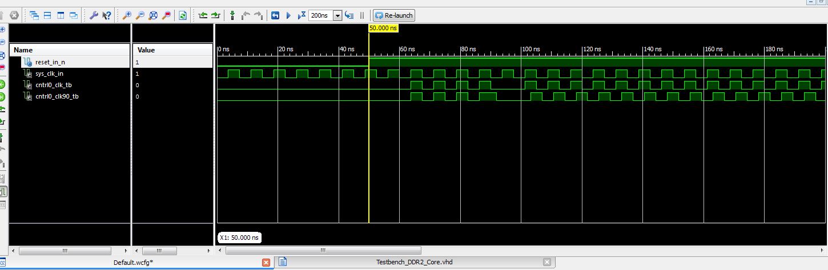The height and width of the screenshot is (270, 828).
Task: Click the sidebar zoom to cursor icon
Action: pyautogui.click(x=2, y=68)
